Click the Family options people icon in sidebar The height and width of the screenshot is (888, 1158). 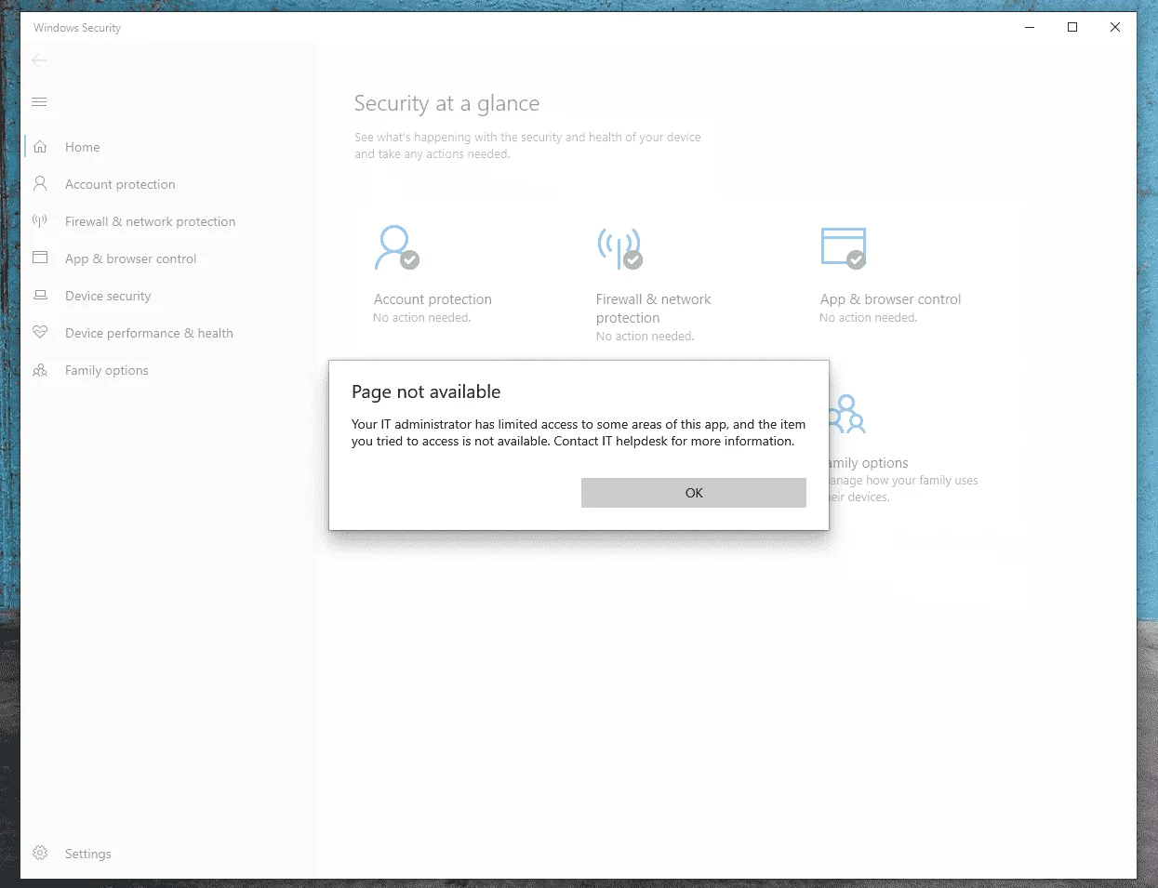40,370
